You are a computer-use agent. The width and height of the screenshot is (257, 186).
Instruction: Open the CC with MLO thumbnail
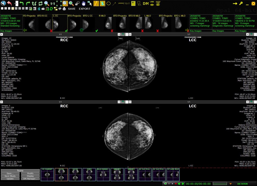(x=173, y=173)
